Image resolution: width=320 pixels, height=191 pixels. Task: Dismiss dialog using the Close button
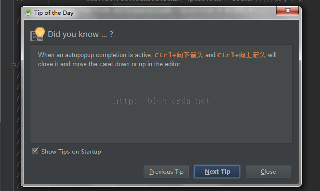268,172
